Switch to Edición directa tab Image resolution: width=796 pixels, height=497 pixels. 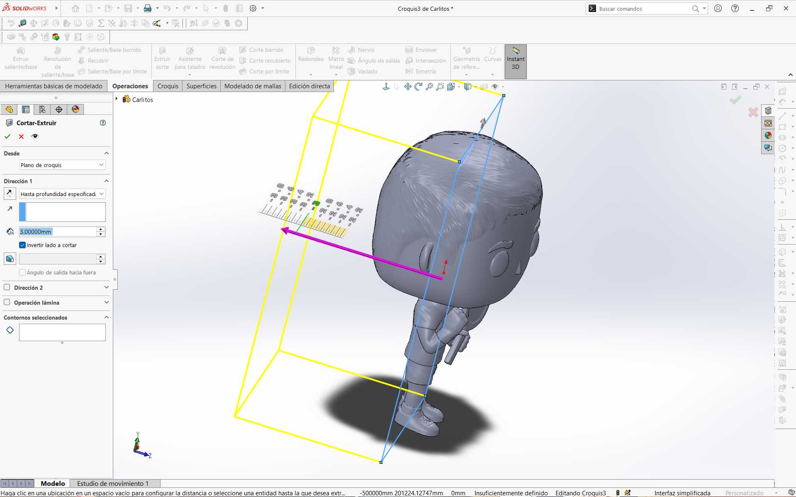(x=309, y=86)
